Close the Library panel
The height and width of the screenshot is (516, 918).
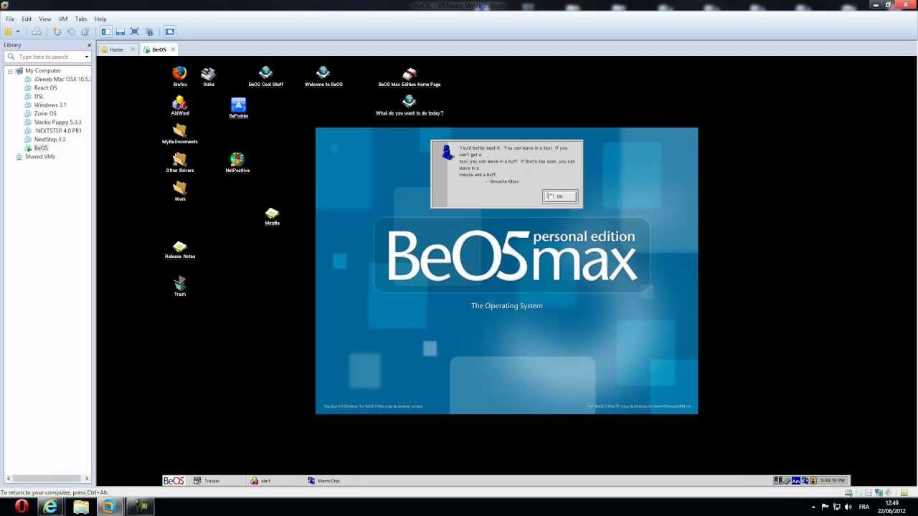[89, 44]
